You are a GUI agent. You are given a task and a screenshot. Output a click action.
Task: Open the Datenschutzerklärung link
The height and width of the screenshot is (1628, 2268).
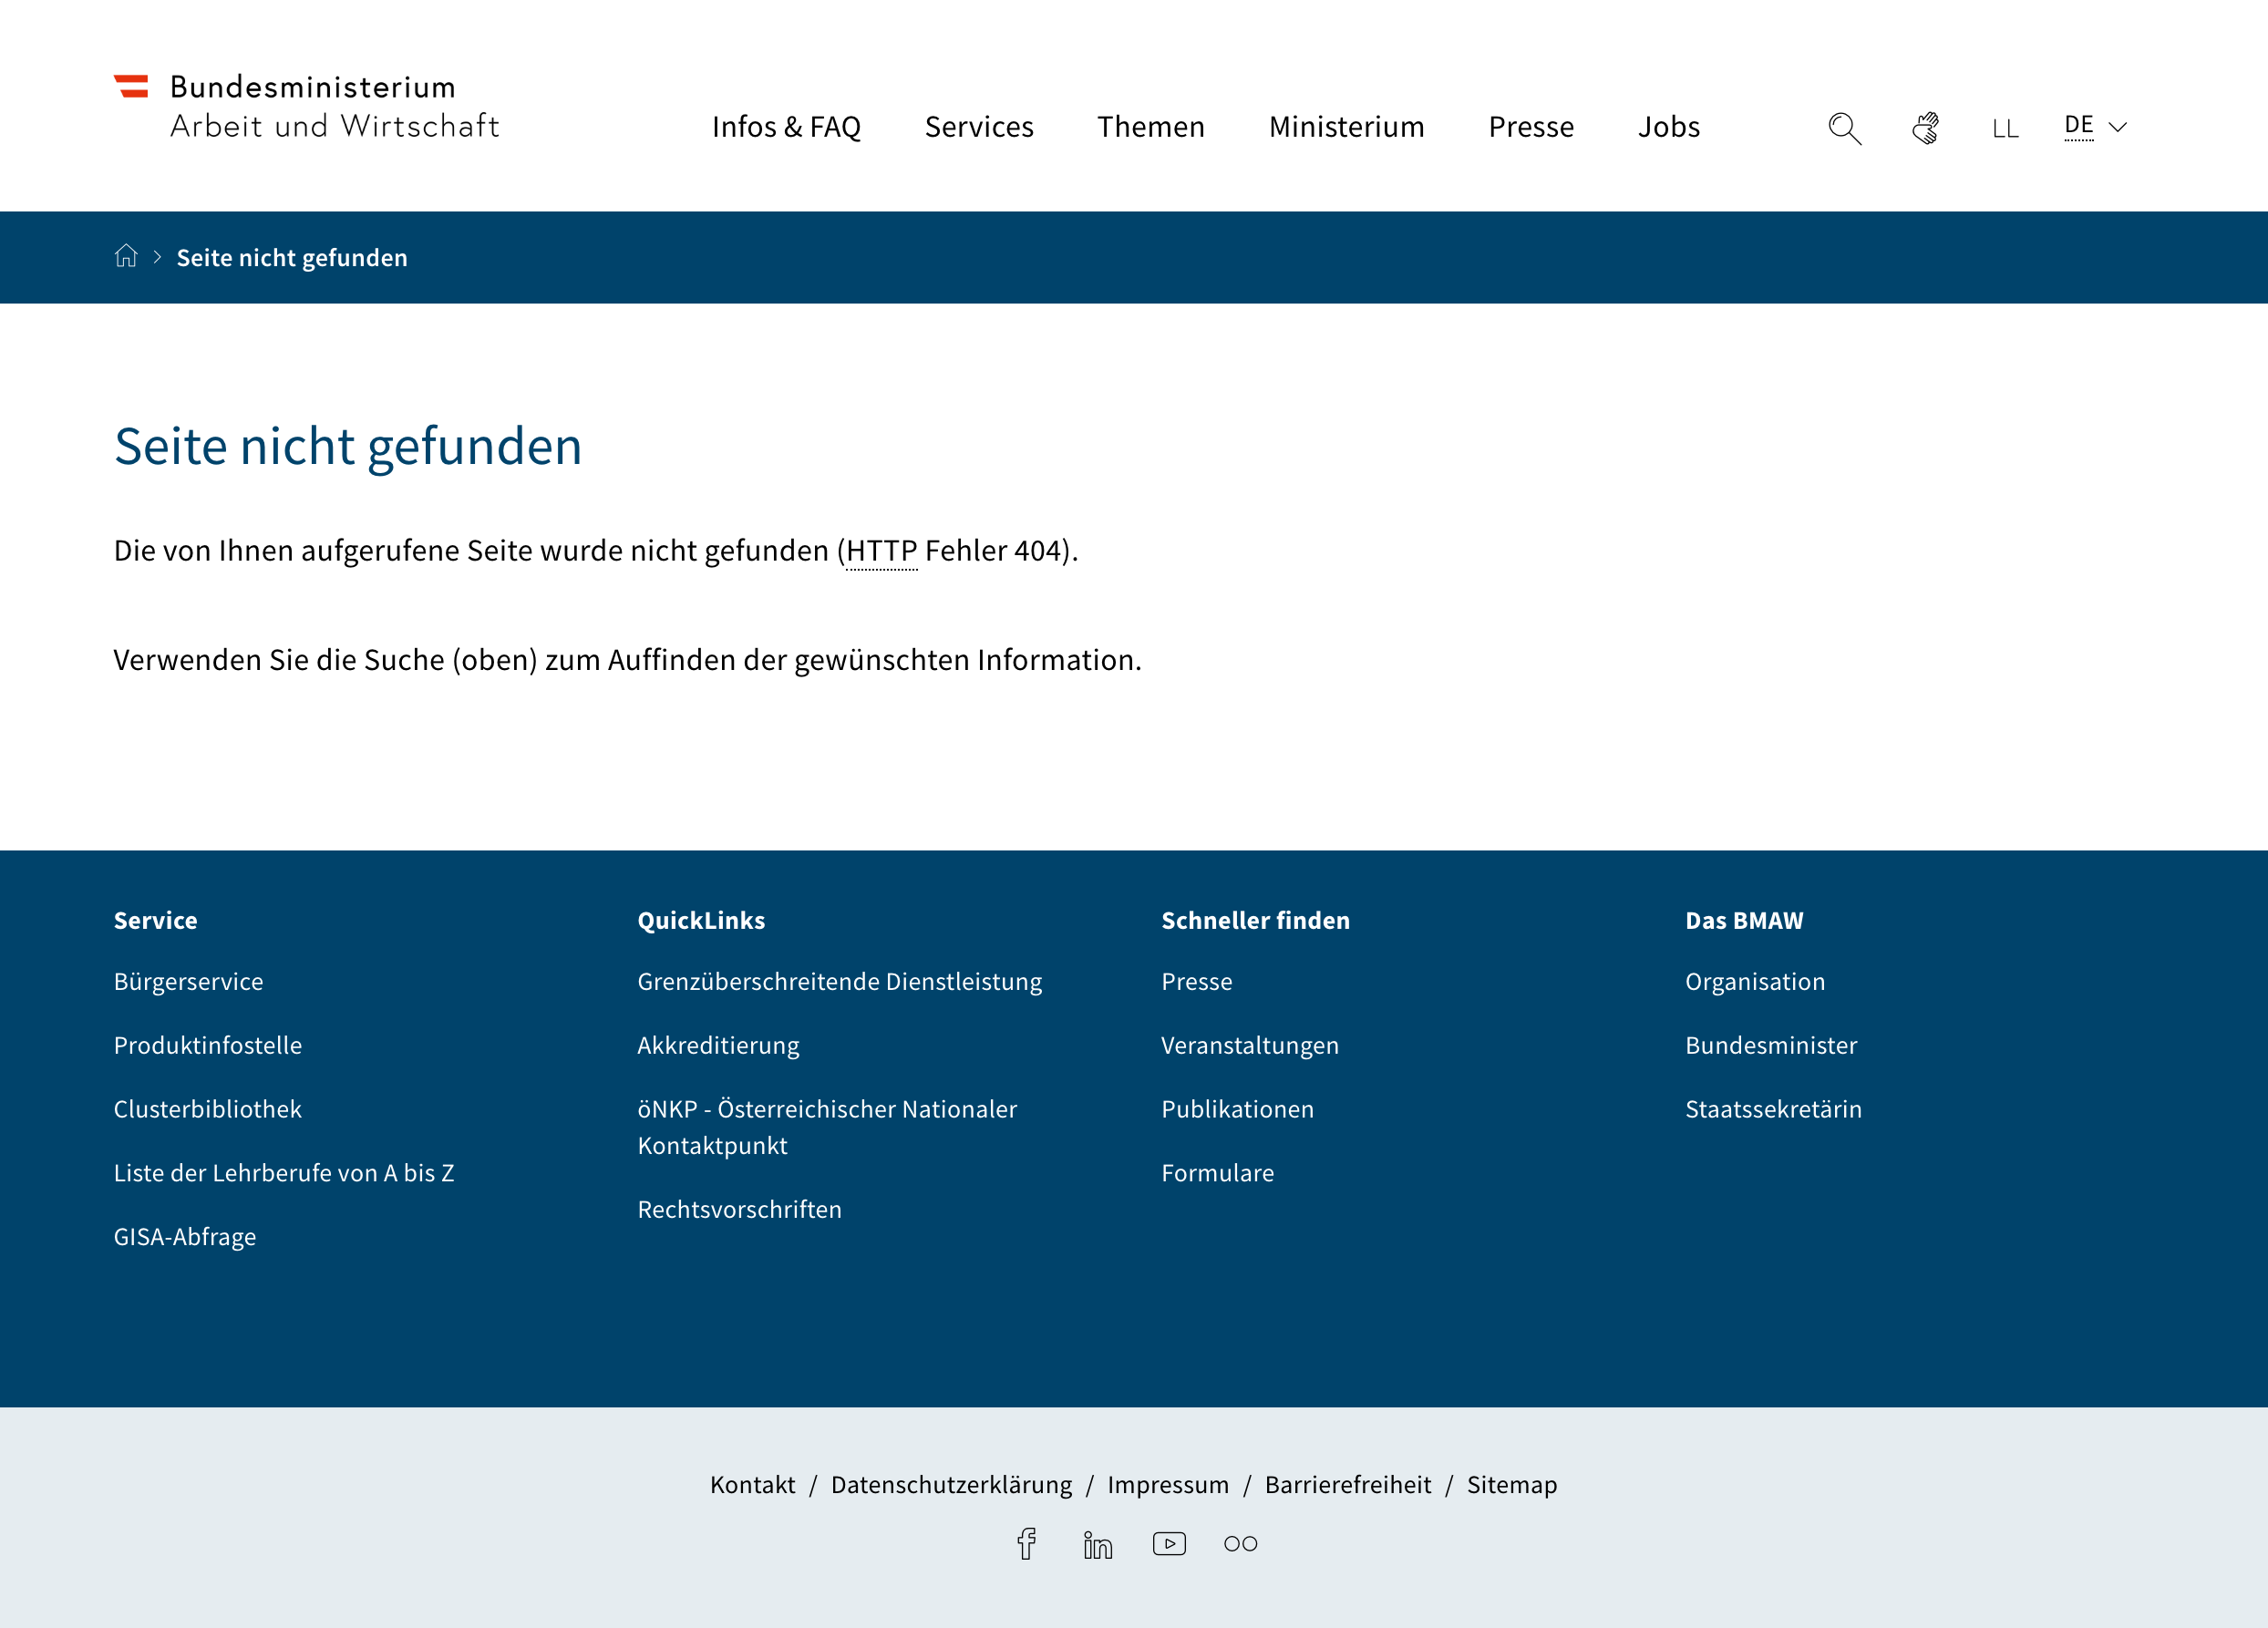(951, 1484)
